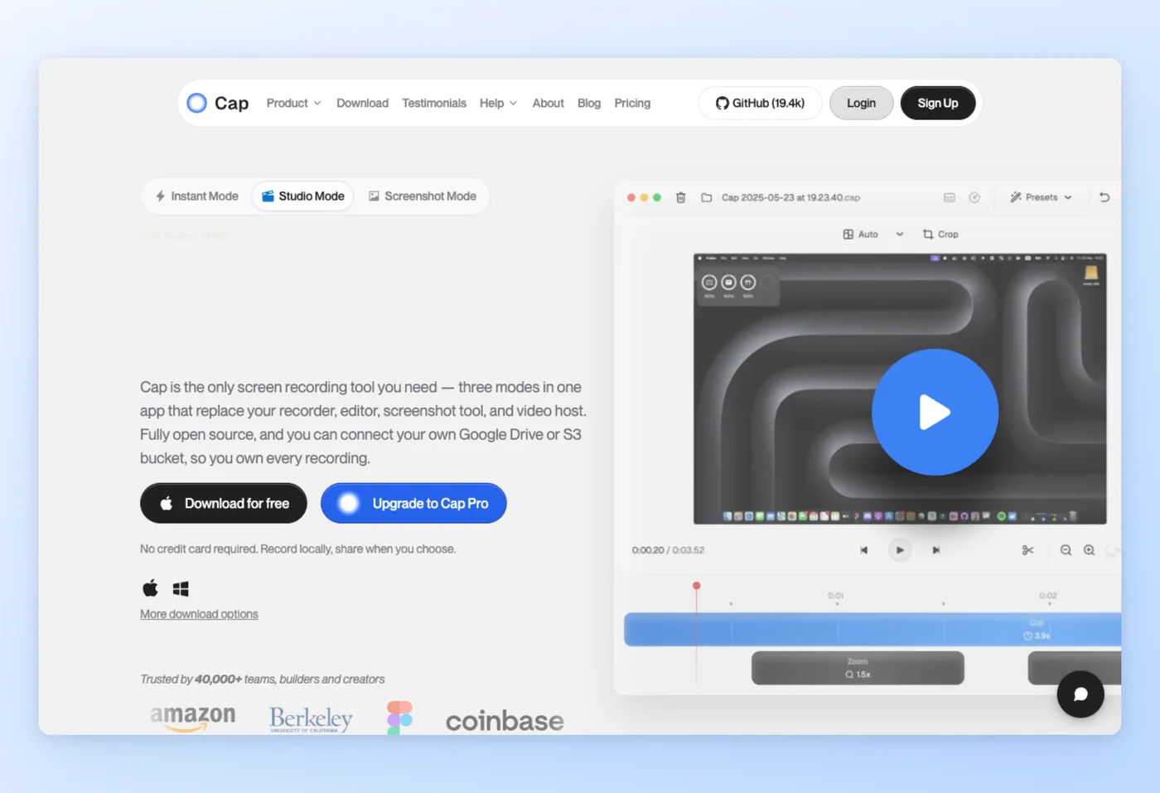Click the captions icon in the editor header
This screenshot has width=1160, height=793.
[950, 197]
